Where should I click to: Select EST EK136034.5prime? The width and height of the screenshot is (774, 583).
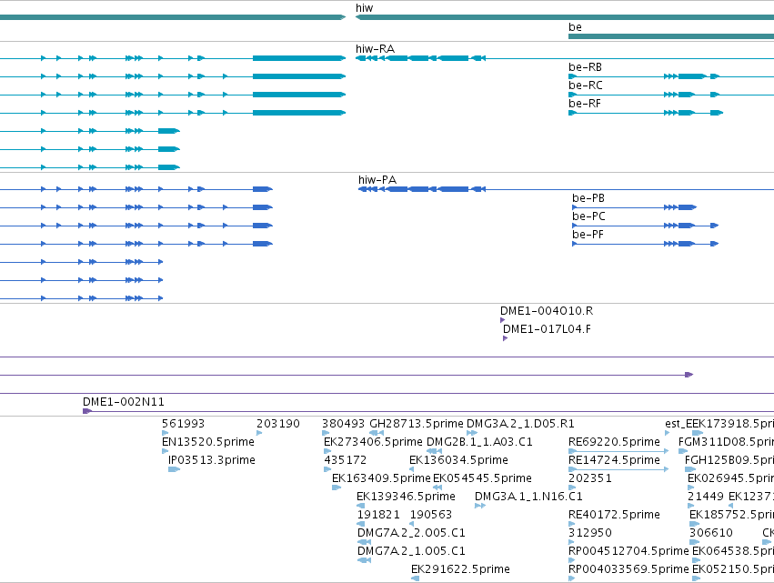pos(458,460)
